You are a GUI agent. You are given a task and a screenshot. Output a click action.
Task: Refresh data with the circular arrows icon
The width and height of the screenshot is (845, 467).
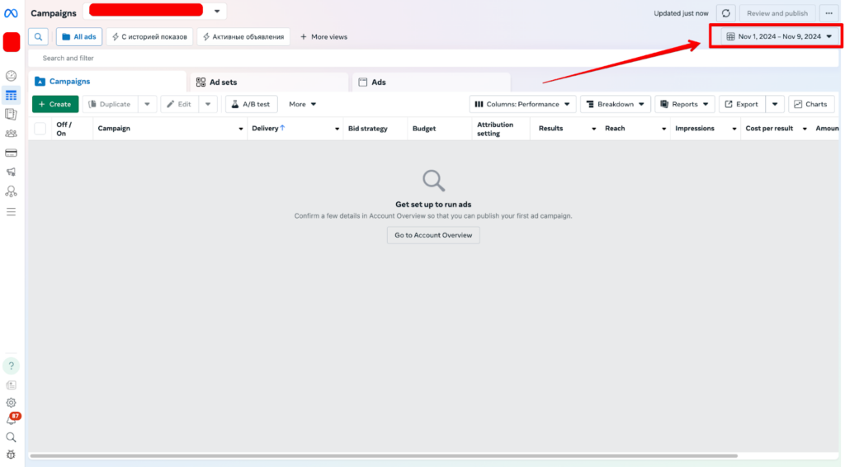(725, 13)
